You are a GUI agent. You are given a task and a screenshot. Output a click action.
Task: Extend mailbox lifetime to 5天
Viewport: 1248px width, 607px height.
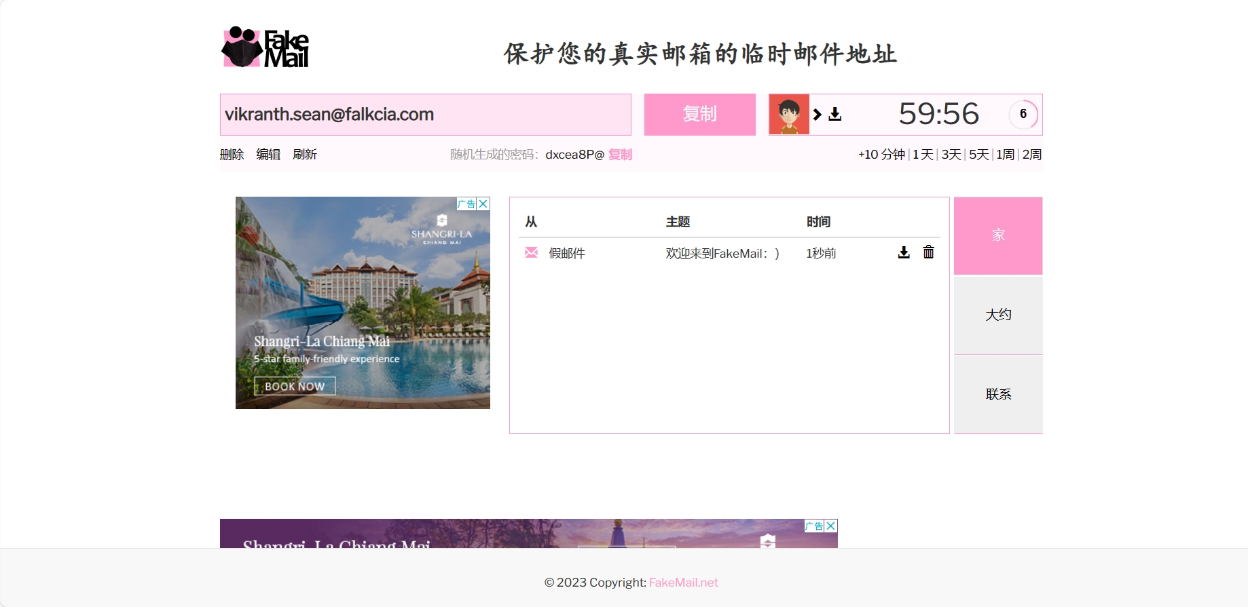coord(979,155)
